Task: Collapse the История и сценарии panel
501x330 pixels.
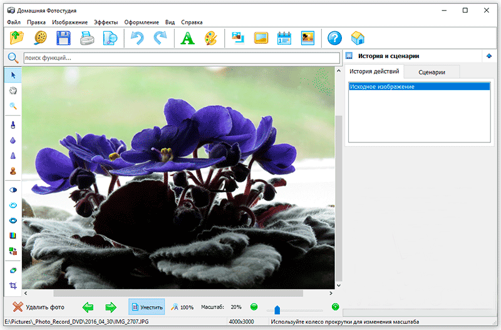Action: pos(488,56)
